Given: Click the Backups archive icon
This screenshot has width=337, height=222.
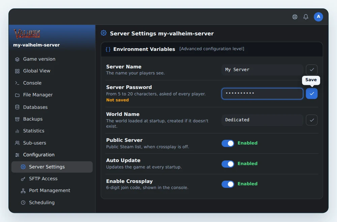Looking at the screenshot, I should point(17,119).
